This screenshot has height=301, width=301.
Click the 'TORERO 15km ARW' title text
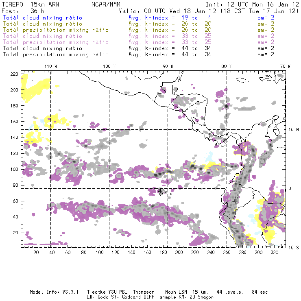coord(31,4)
